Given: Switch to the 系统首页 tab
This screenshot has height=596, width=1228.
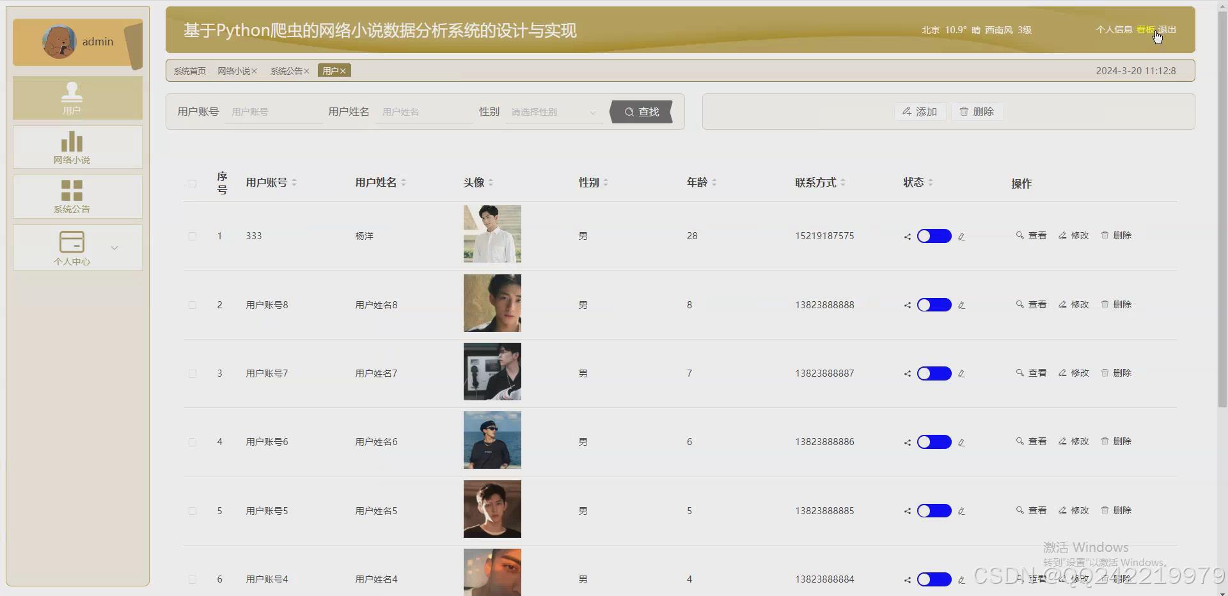Looking at the screenshot, I should click(190, 71).
